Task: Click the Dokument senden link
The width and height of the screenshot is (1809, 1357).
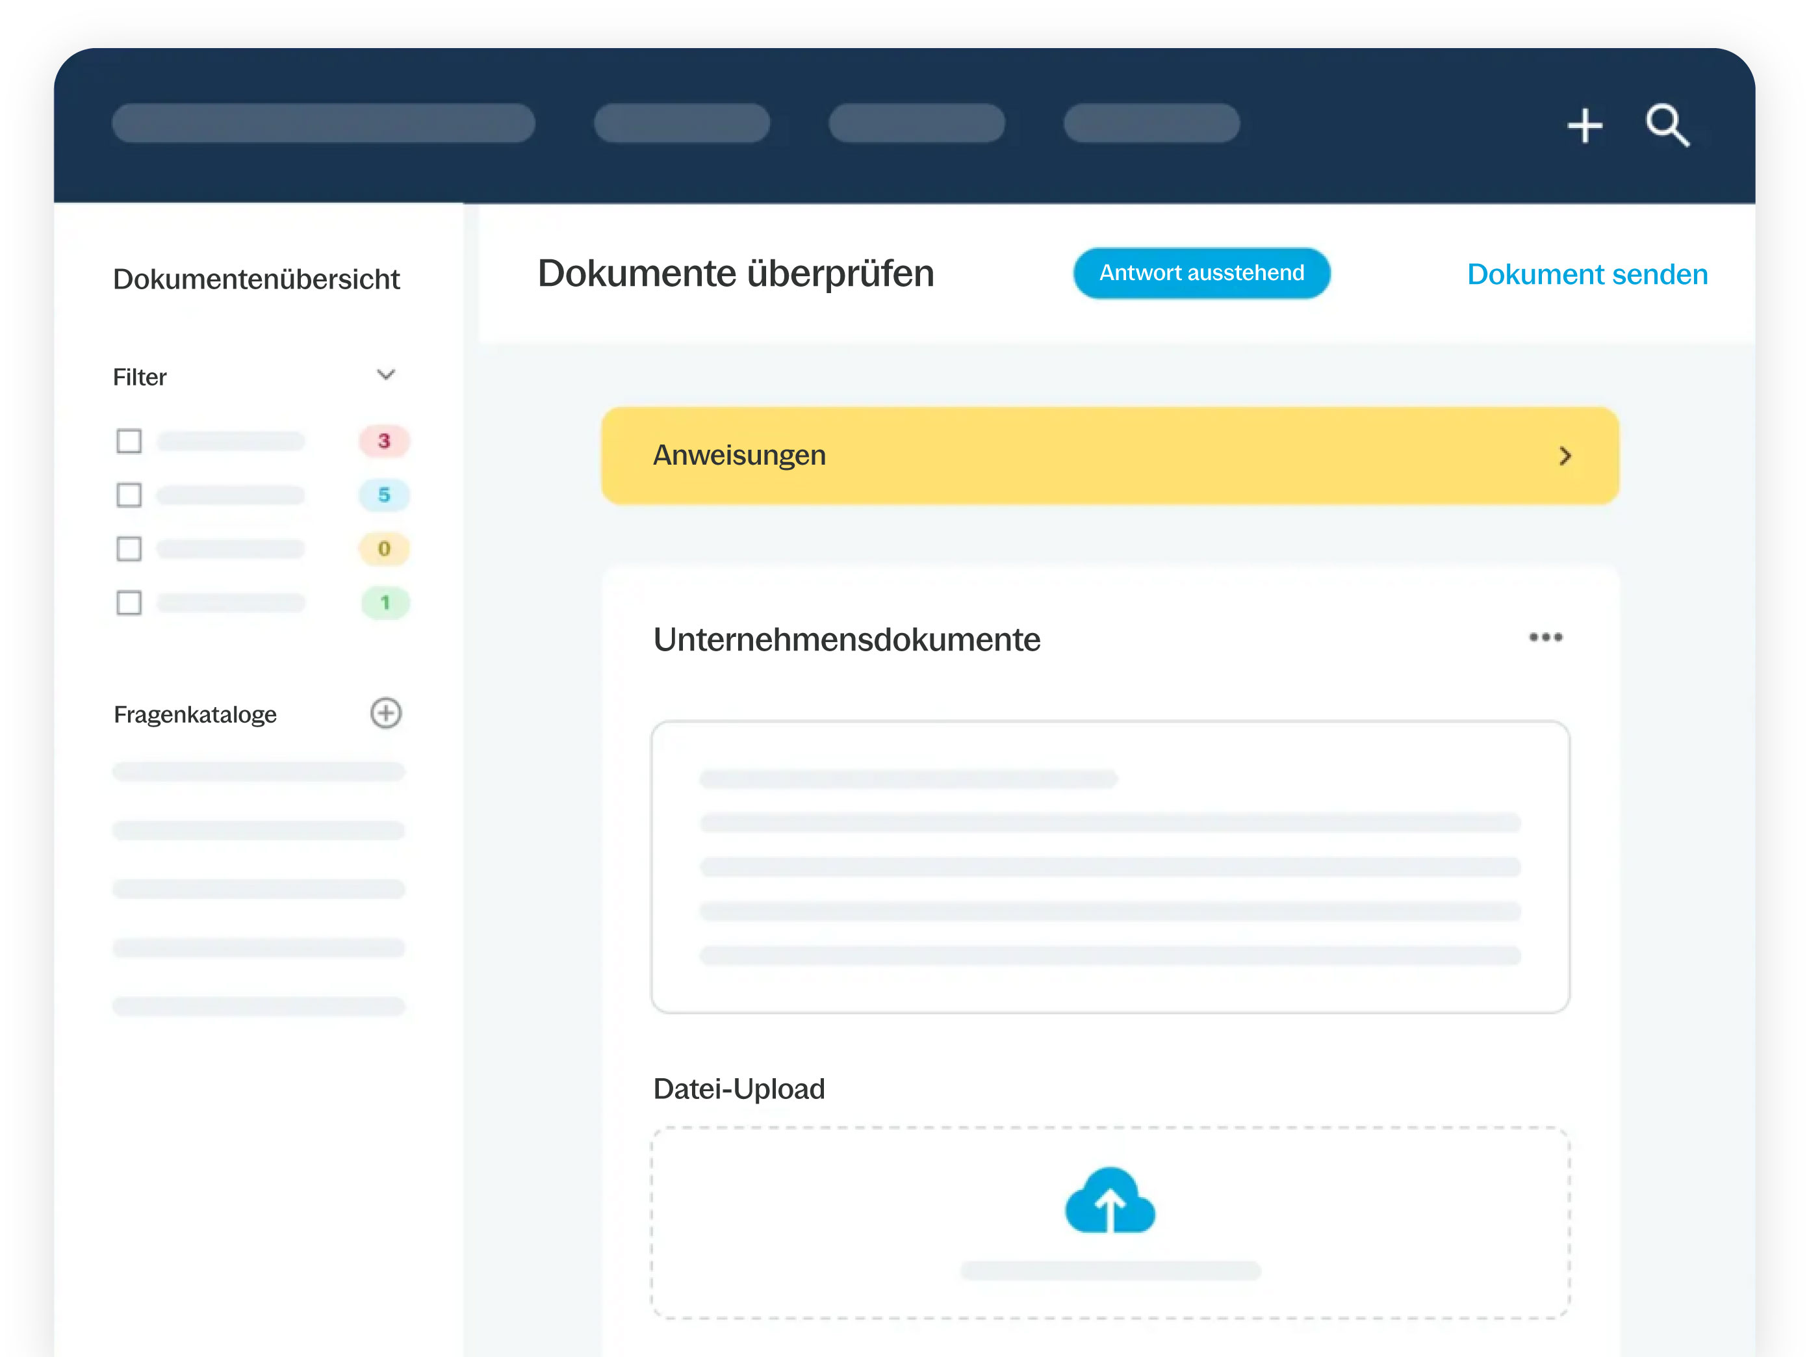Action: click(1587, 274)
